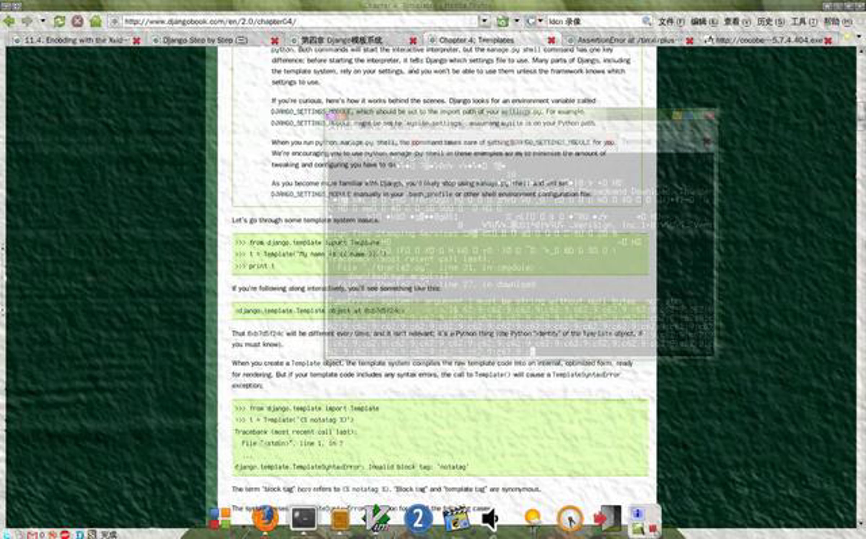Switch to the 'cocobe 5.7.4.404.exe' tab
Viewport: 866px width, 539px height.
click(769, 40)
